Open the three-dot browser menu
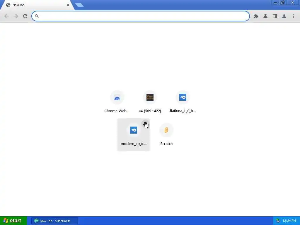Image resolution: width=300 pixels, height=225 pixels. (x=294, y=16)
